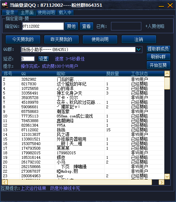The image size is (176, 202).
Task: Select the row with QQ 33356491
Action: (83, 93)
